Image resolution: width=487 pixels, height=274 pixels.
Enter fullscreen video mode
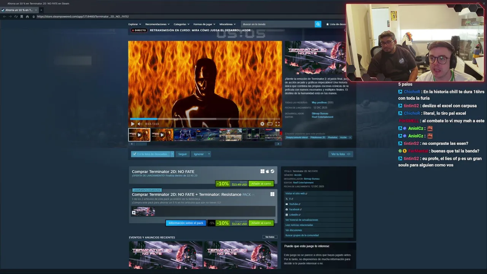click(277, 124)
